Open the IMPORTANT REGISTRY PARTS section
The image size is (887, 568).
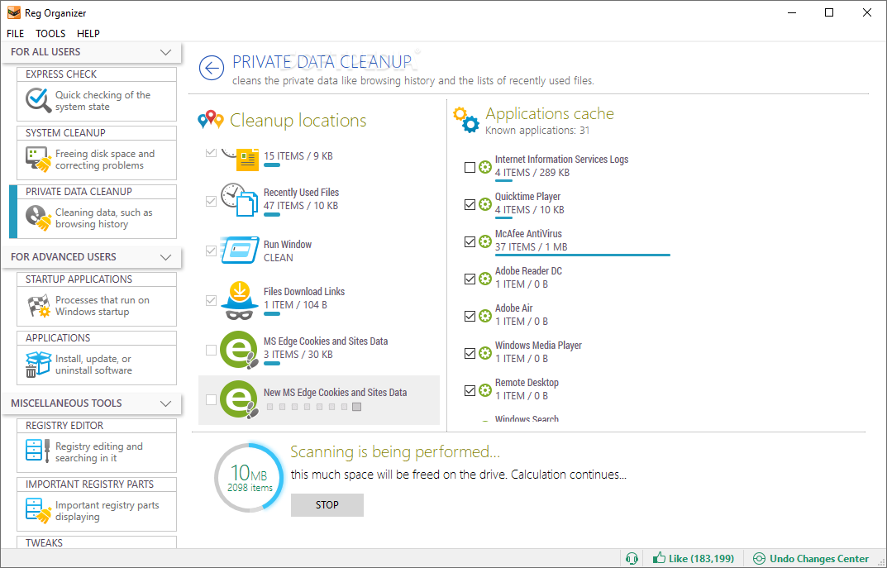click(x=97, y=504)
